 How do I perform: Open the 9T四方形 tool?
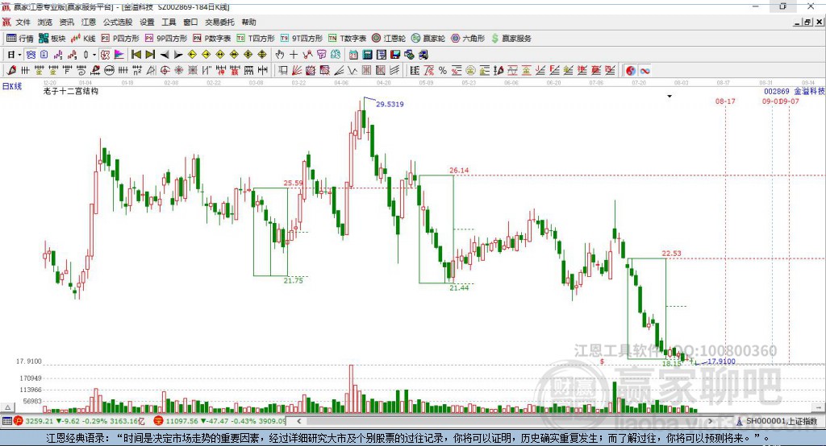point(301,39)
